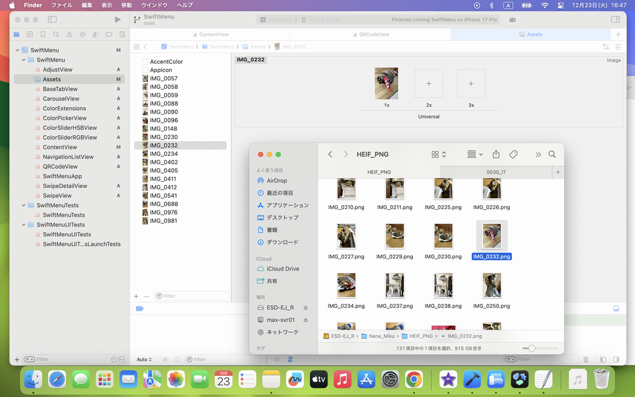Collapse the SwiftMenuUITests group

pyautogui.click(x=24, y=225)
